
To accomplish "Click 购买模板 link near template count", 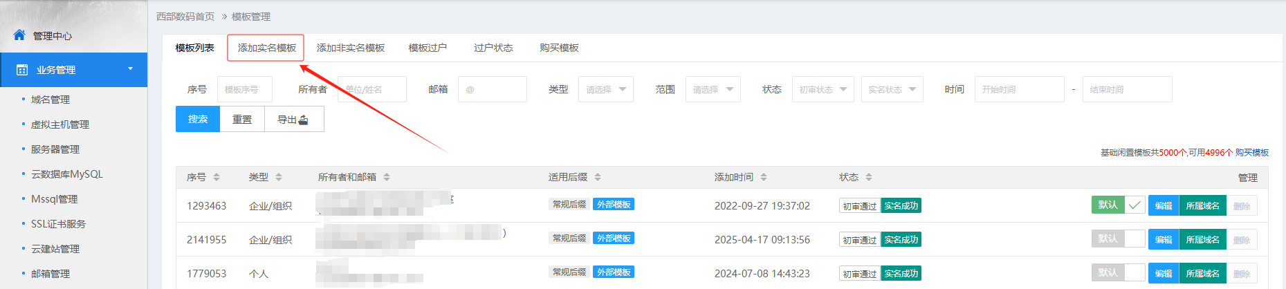I will [1252, 153].
